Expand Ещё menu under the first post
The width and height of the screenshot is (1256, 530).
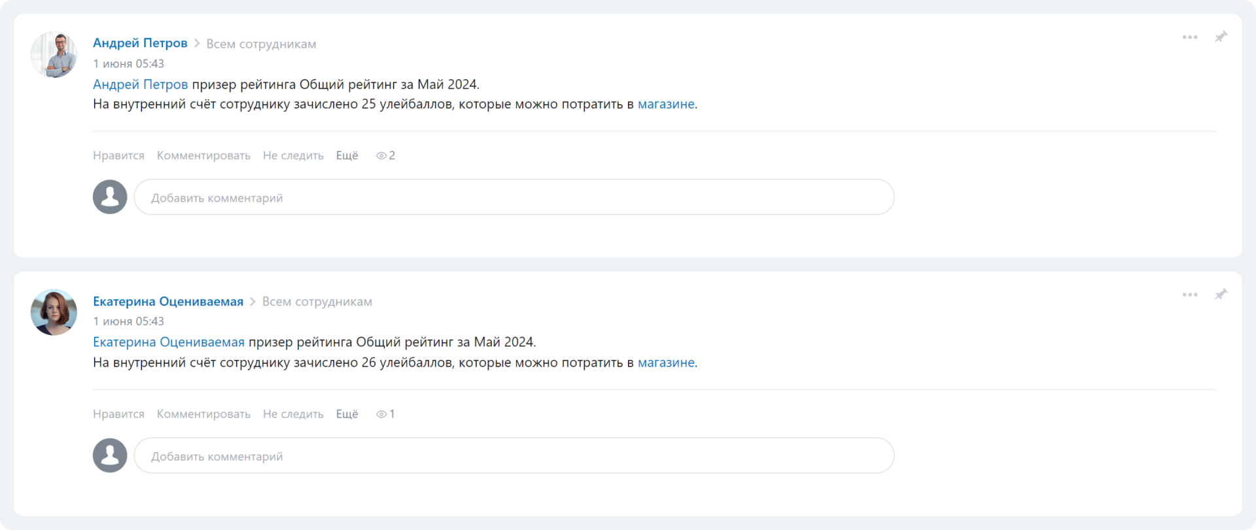tap(347, 156)
